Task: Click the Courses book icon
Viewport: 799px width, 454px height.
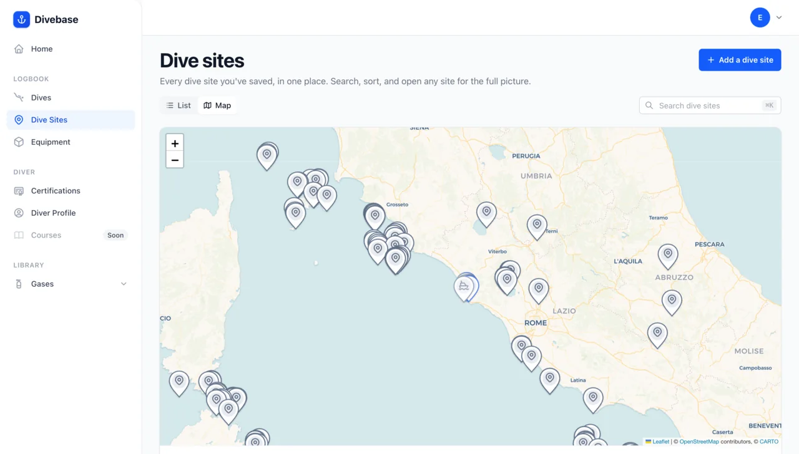Action: (19, 235)
